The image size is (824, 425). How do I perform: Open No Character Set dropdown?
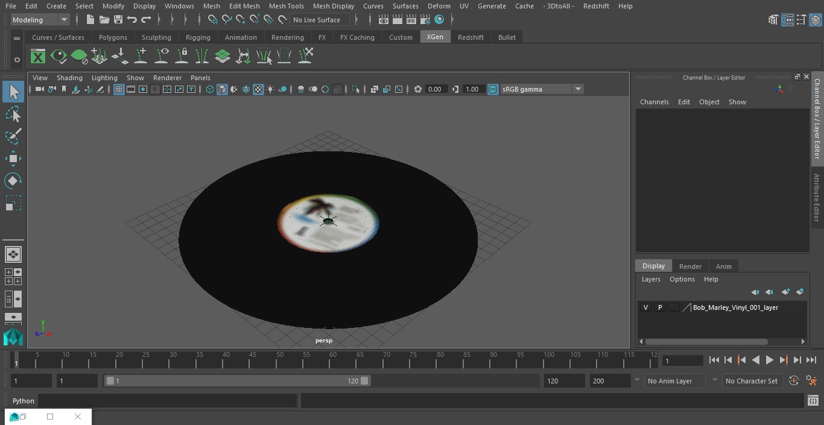click(753, 381)
